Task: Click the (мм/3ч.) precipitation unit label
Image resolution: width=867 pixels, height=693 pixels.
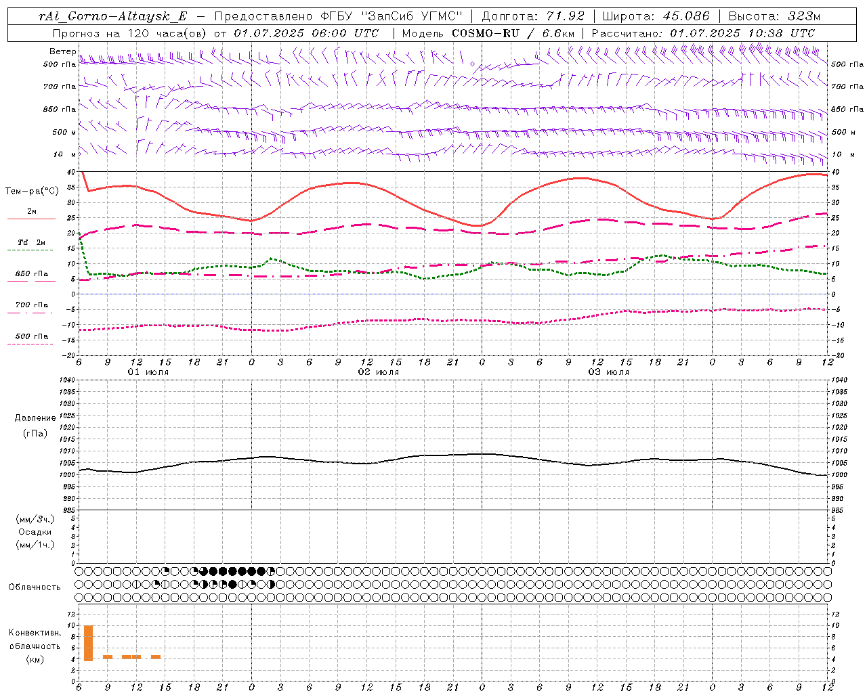Action: pos(35,519)
